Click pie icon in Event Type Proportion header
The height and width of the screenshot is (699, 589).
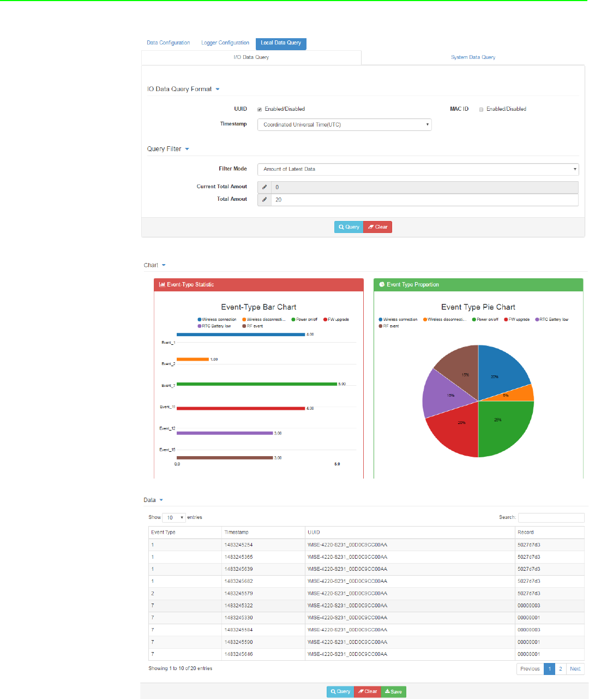coord(382,285)
